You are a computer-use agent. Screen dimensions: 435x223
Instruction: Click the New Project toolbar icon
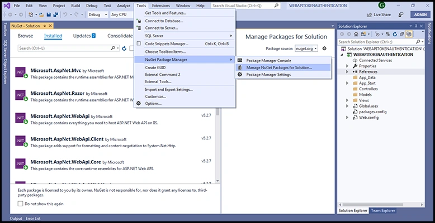(31, 14)
